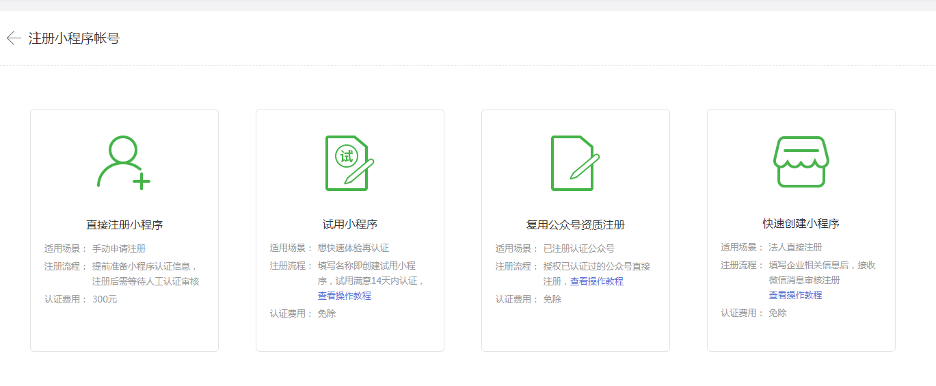Click the 想快速体验再认证 scenario text
The width and height of the screenshot is (936, 386).
353,248
